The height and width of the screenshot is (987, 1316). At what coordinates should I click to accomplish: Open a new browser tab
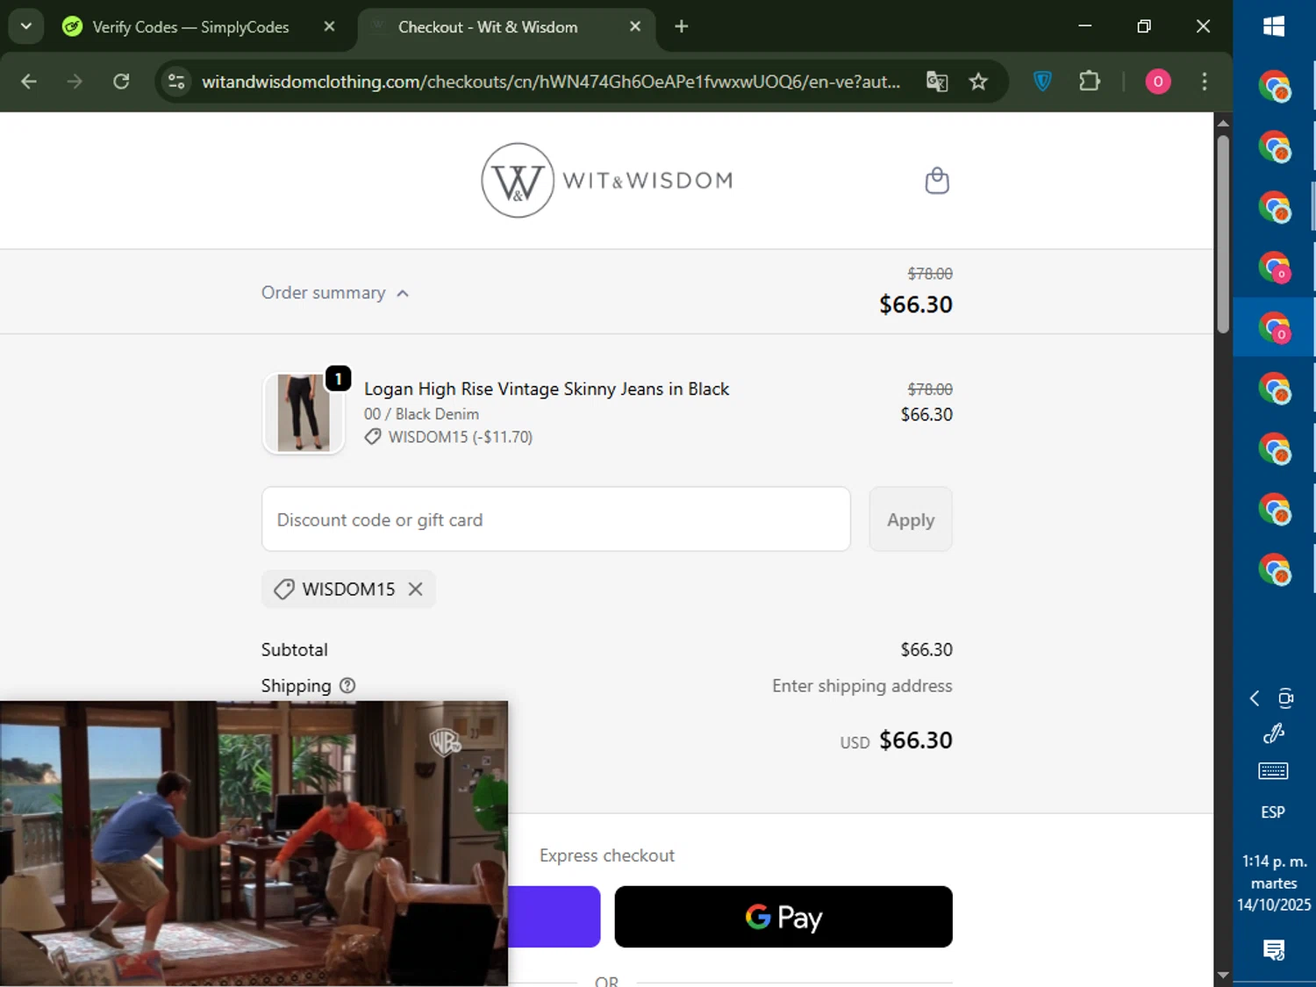[x=682, y=27]
